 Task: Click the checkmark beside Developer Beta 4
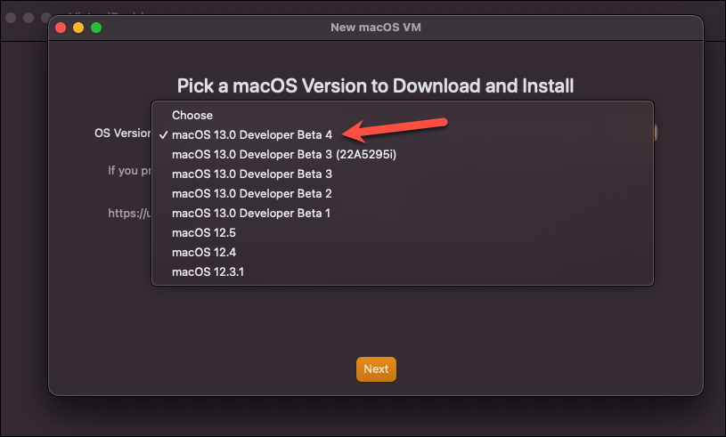[163, 135]
